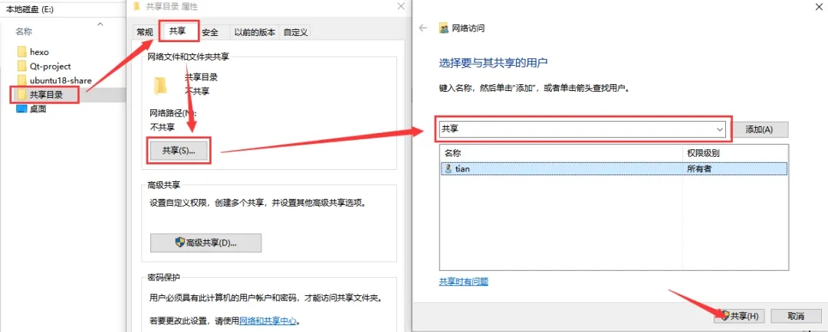
Task: Collapse the sort chevron above the file list
Action: 100,24
